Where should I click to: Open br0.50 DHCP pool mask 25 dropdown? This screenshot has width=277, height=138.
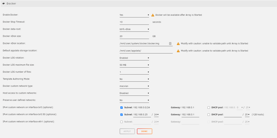click(247, 115)
